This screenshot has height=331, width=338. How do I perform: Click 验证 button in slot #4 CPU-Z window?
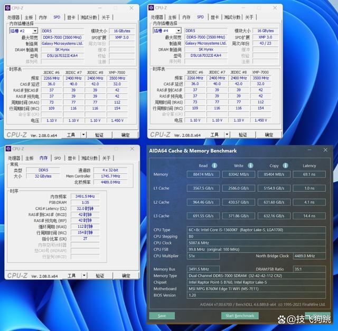pyautogui.click(x=243, y=134)
